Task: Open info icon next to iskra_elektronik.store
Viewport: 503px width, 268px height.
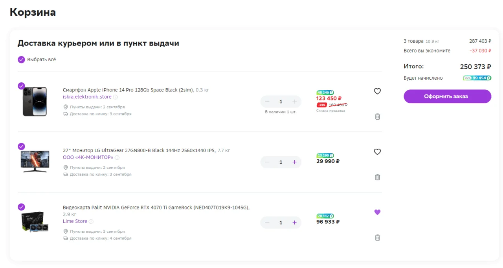Action: (116, 97)
